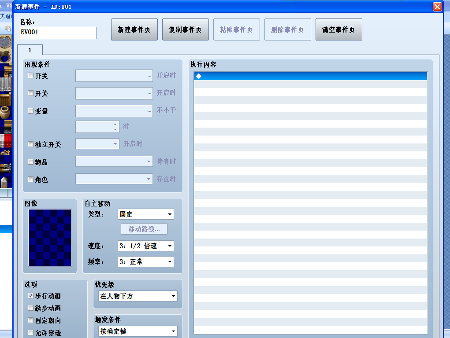Open the first 开关 switch selector ellipsis
This screenshot has width=450, height=338.
pyautogui.click(x=149, y=76)
